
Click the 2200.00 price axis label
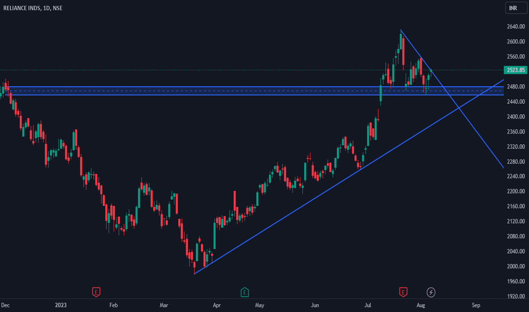(515, 191)
